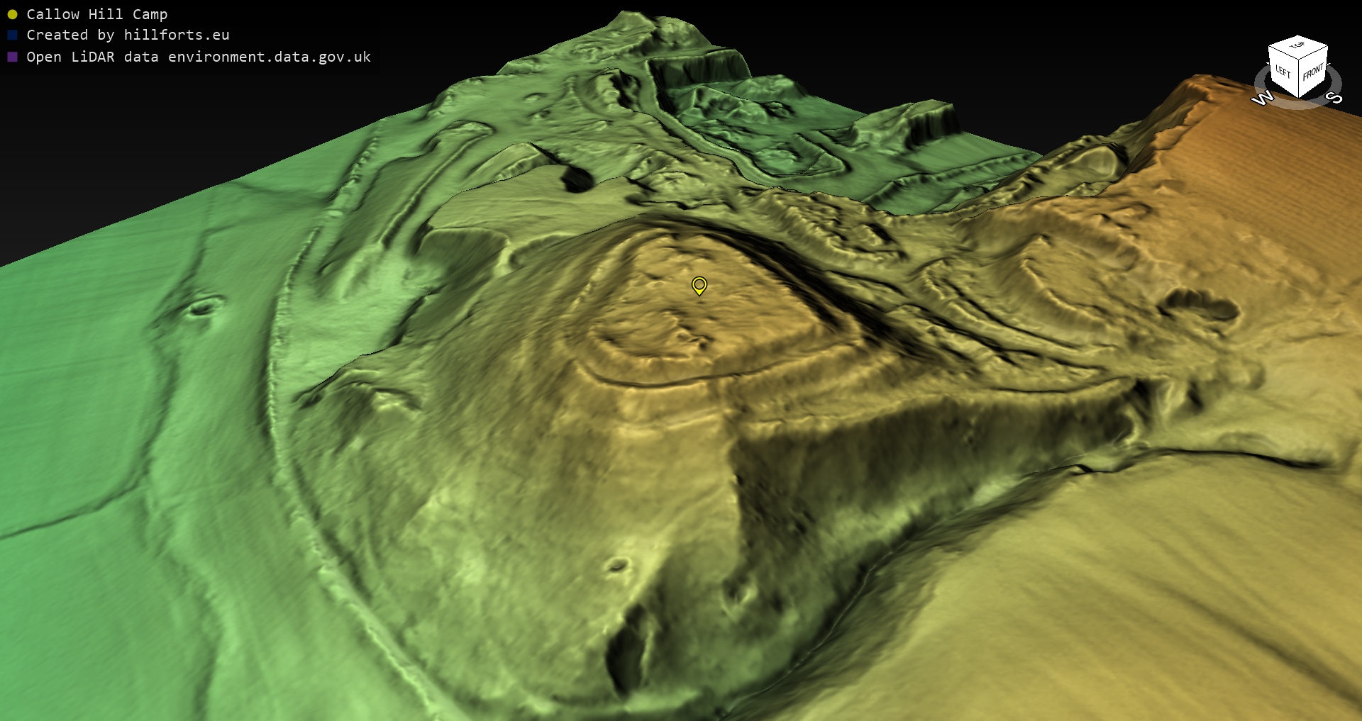Select the Callow Hill Camp label

96,14
